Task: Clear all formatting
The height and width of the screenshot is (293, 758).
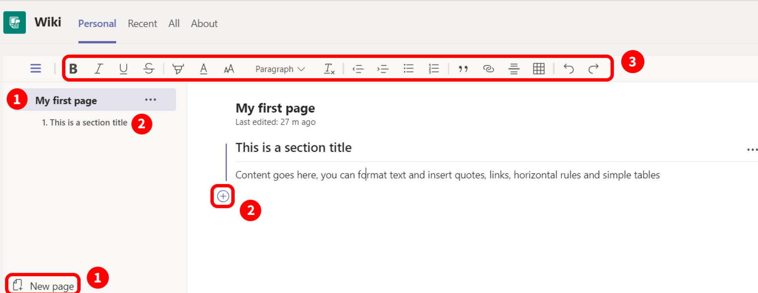Action: click(329, 69)
